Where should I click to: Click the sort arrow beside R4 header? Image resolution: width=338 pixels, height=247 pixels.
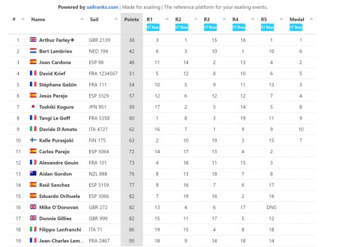253,19
